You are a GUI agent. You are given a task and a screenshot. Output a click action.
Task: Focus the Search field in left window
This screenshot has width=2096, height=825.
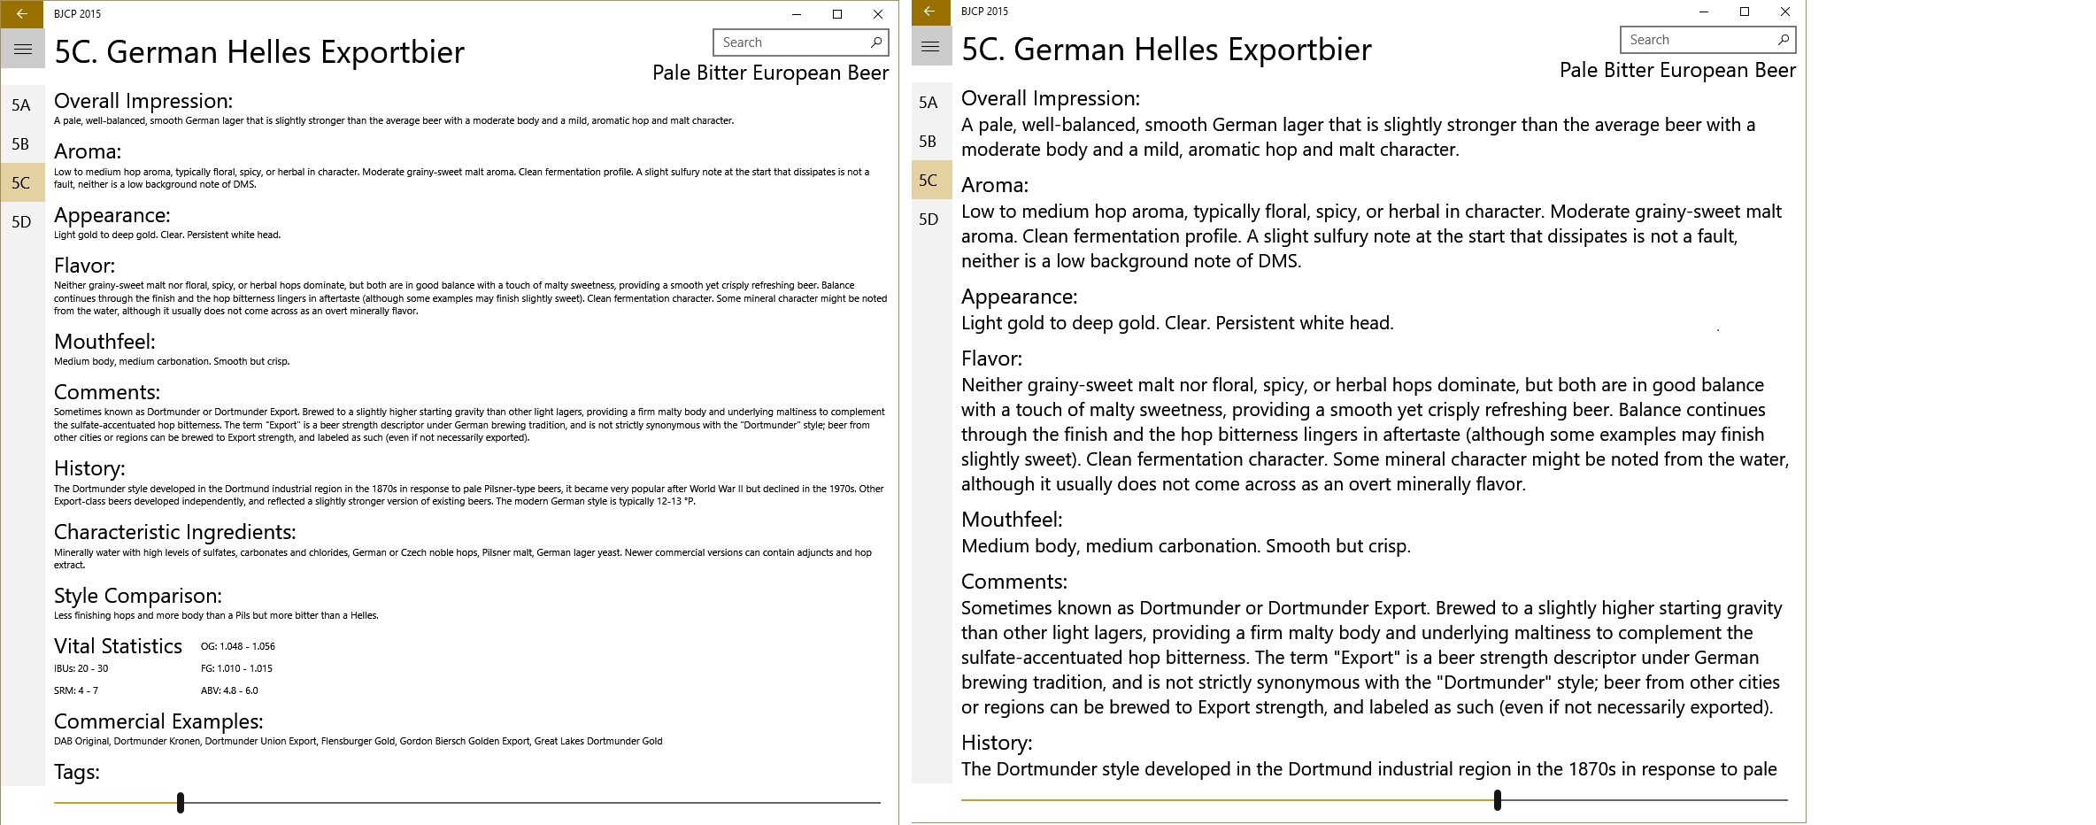790,42
